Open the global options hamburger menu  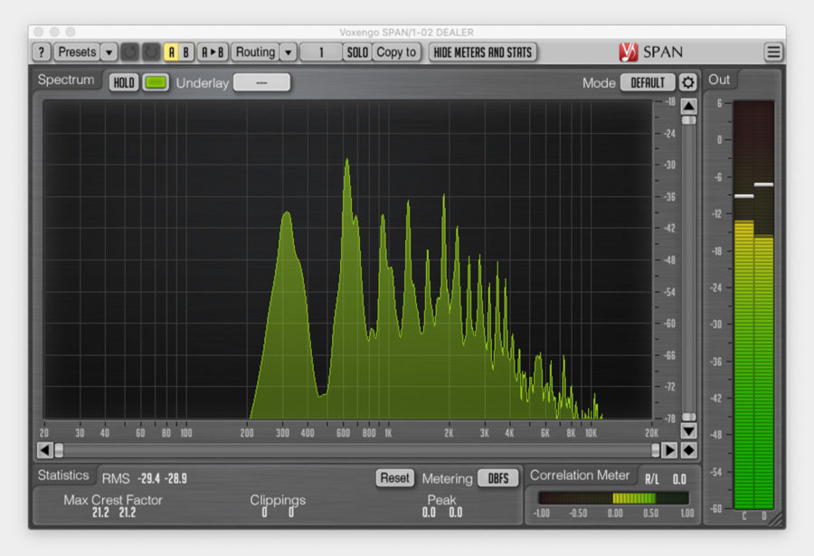(x=773, y=52)
